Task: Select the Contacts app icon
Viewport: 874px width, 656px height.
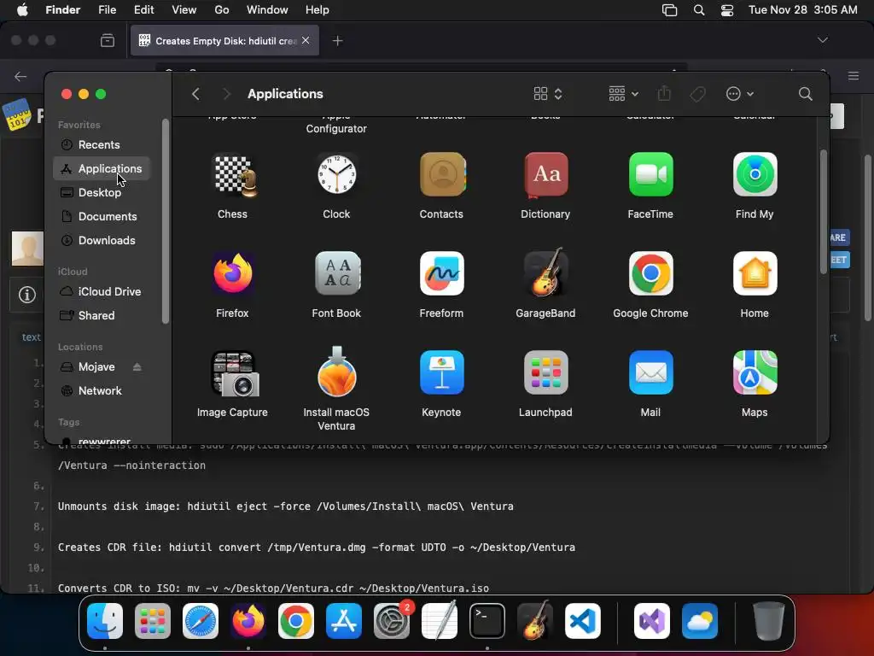Action: (442, 174)
